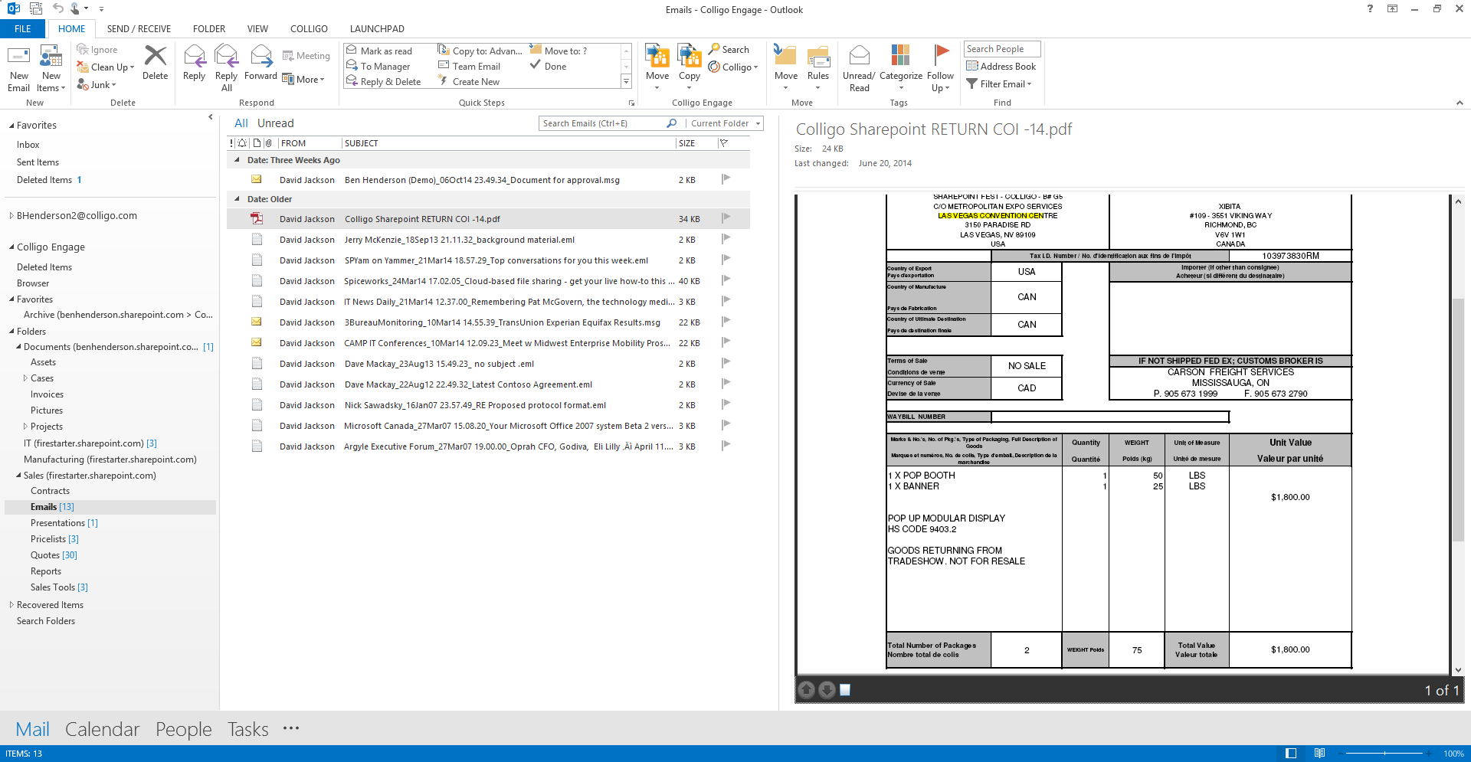
Task: Open the FILE tab
Action: click(23, 29)
